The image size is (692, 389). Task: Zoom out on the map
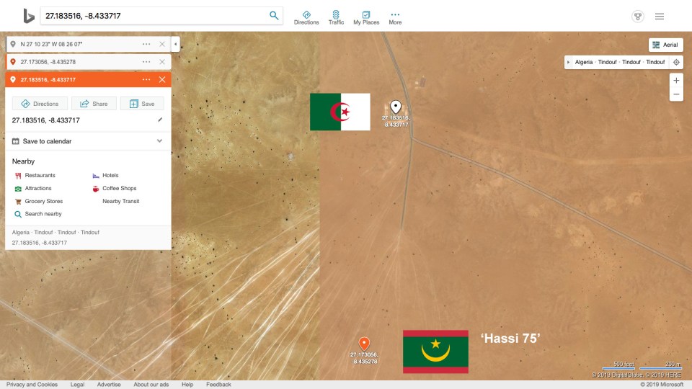[x=676, y=94]
